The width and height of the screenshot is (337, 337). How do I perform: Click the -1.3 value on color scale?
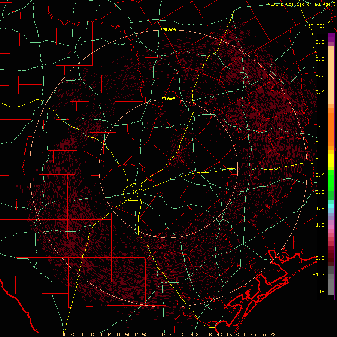pyautogui.click(x=319, y=275)
